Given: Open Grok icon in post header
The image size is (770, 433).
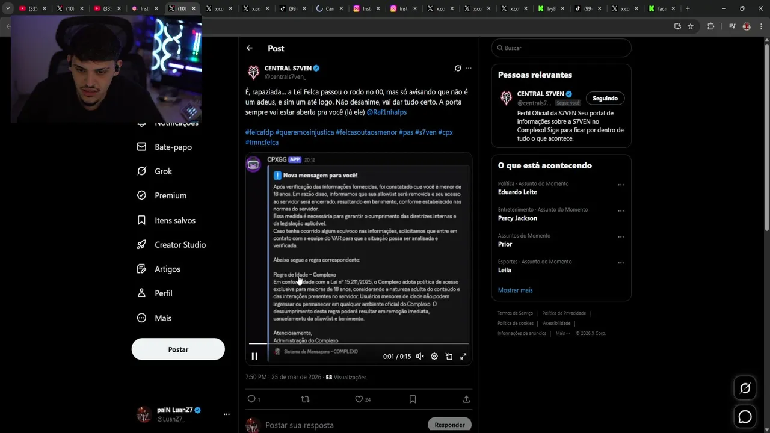Looking at the screenshot, I should [458, 69].
